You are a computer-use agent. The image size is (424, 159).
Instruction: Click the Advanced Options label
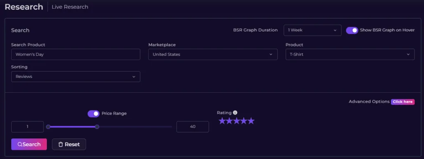click(369, 102)
